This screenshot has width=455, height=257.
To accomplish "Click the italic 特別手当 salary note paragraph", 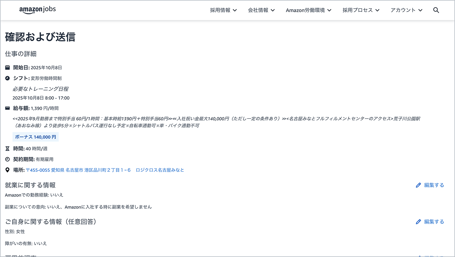I will click(x=216, y=122).
